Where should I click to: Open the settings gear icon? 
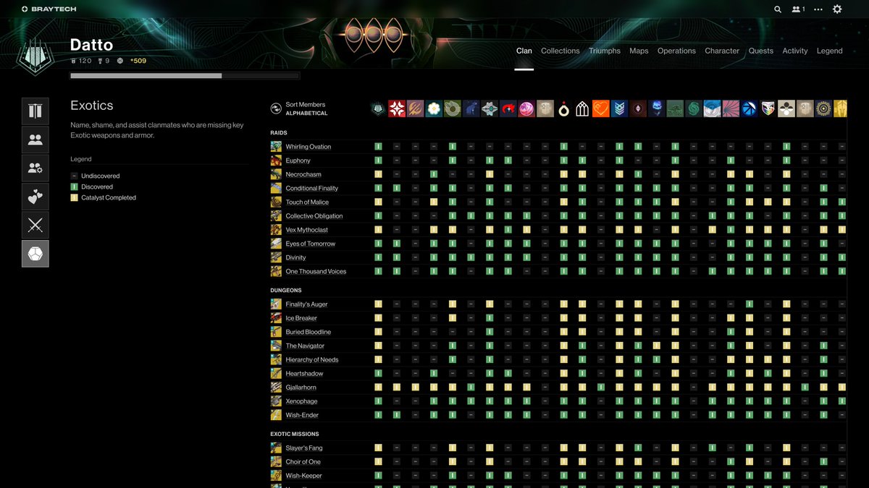pyautogui.click(x=837, y=9)
